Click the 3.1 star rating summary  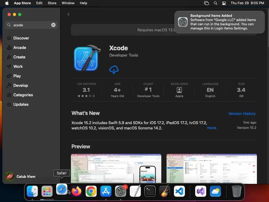click(x=86, y=90)
